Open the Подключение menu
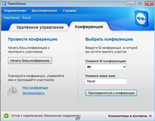 click(x=15, y=11)
